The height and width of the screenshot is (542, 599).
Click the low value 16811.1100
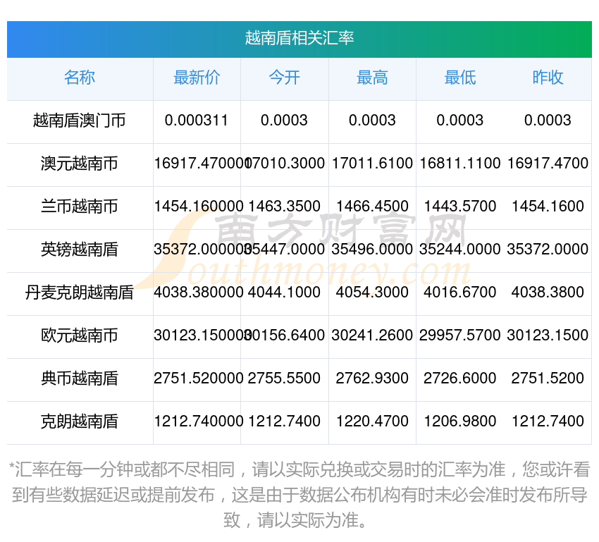pyautogui.click(x=460, y=164)
